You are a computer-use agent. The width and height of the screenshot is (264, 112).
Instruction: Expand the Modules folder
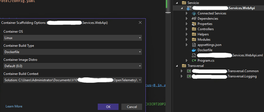tap(187, 39)
